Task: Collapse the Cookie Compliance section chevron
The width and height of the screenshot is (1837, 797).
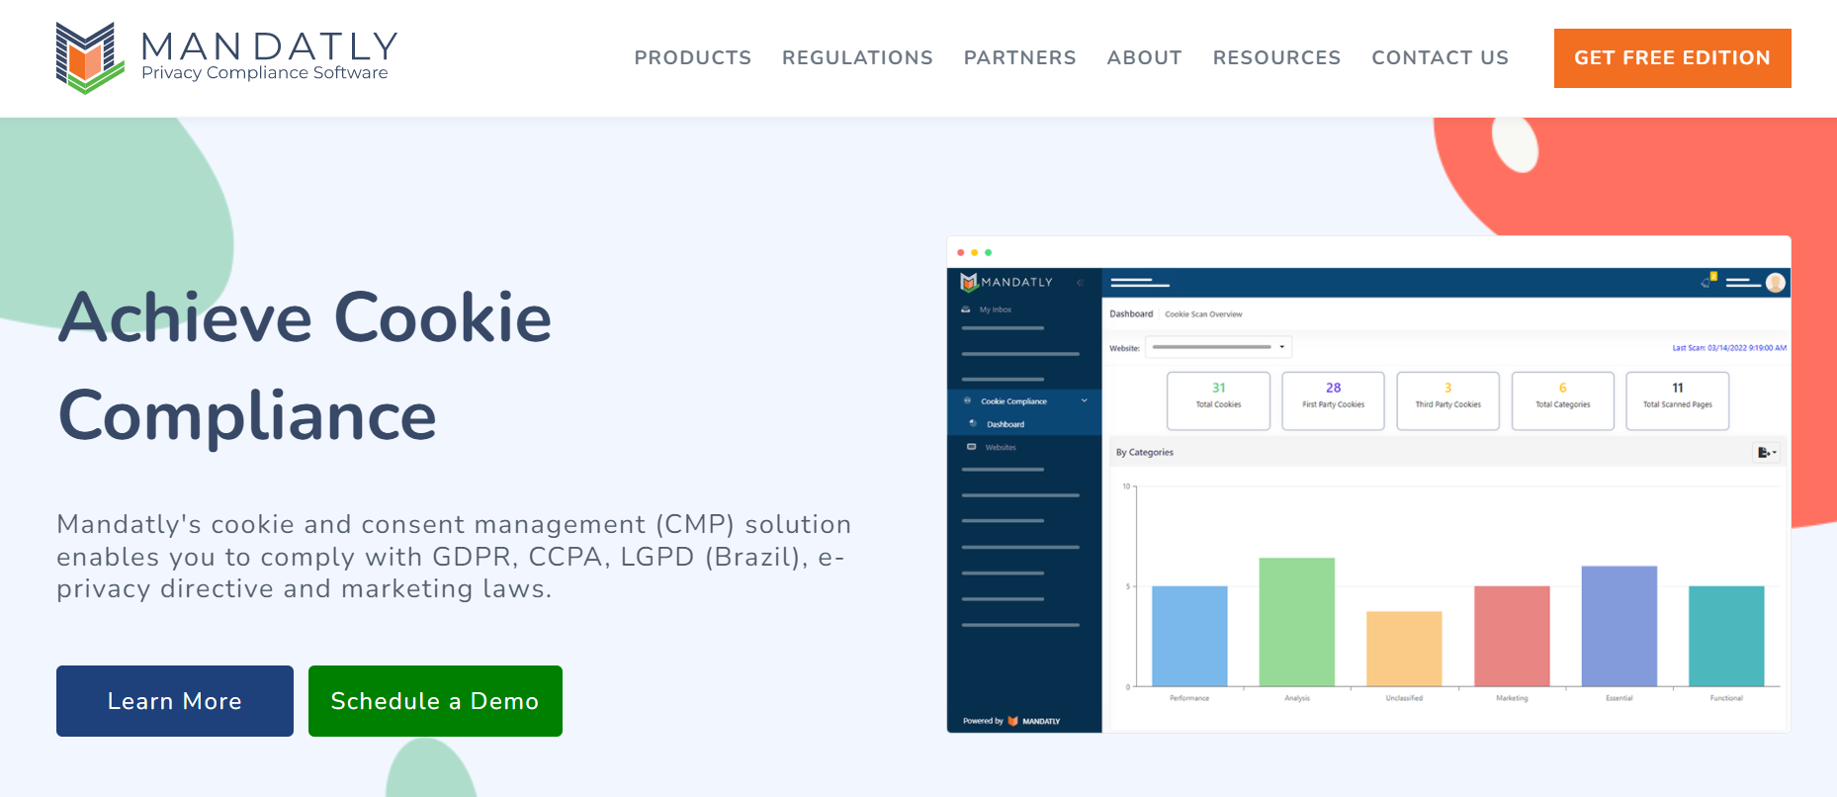Action: coord(1085,400)
